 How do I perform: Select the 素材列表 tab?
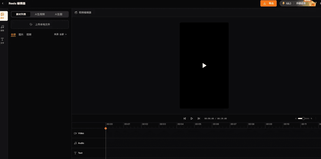21,14
